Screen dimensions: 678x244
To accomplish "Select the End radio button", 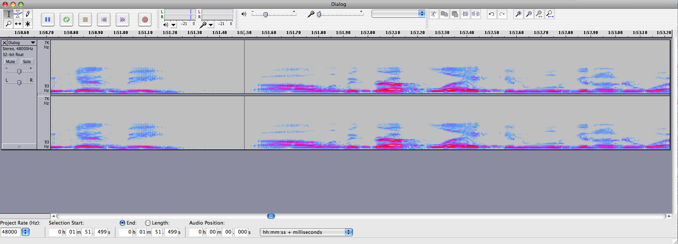I will coord(122,223).
